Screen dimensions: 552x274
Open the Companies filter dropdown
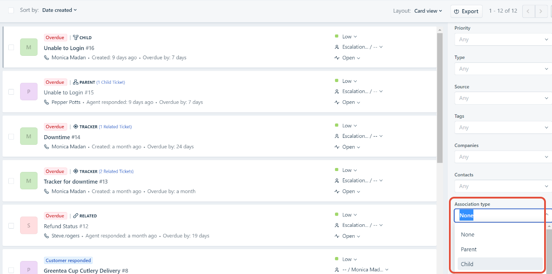pos(503,157)
